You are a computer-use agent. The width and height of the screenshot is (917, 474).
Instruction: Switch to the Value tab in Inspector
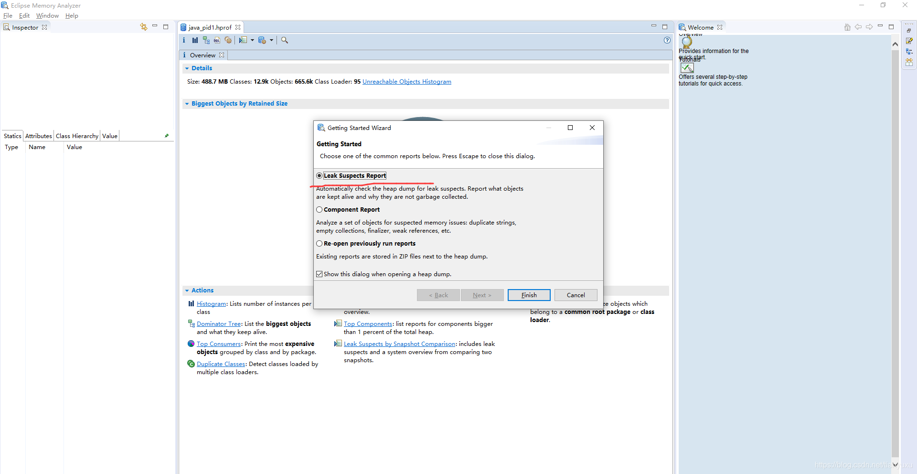(x=110, y=136)
